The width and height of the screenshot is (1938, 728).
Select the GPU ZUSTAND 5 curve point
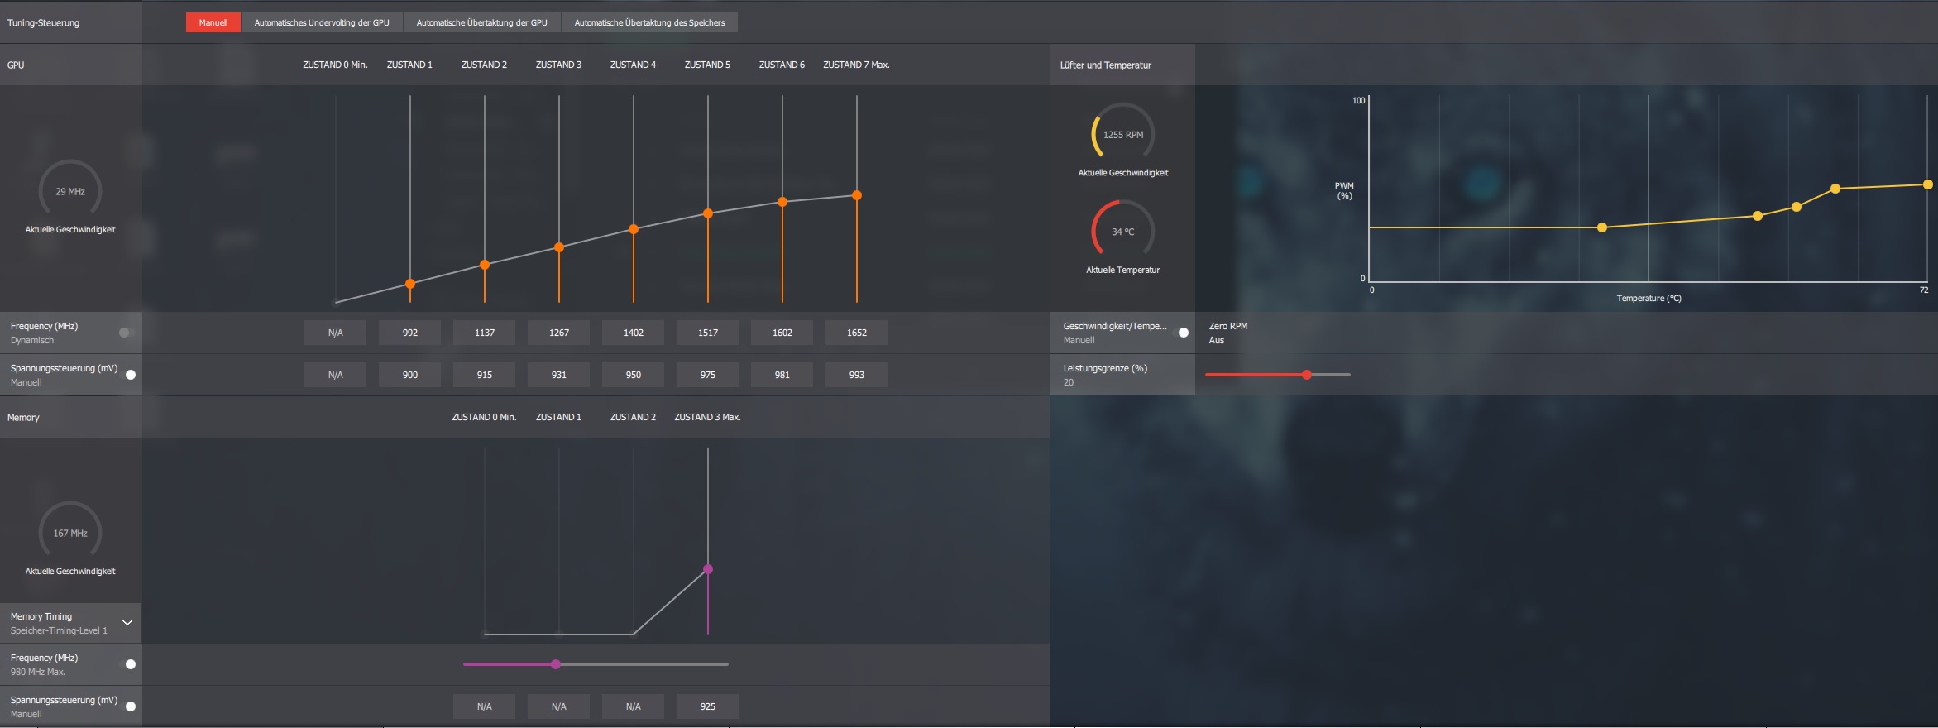[x=708, y=213]
